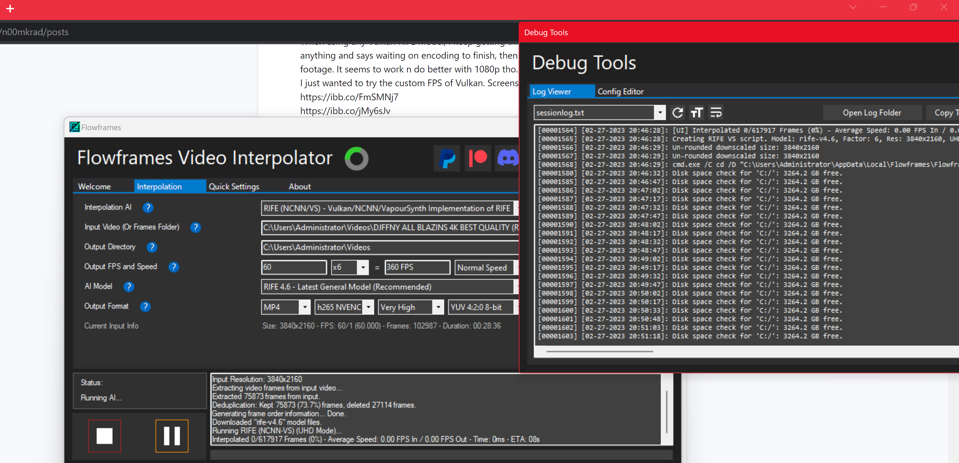This screenshot has height=463, width=959.
Task: Stop the interpolation with the stop button
Action: click(x=104, y=436)
